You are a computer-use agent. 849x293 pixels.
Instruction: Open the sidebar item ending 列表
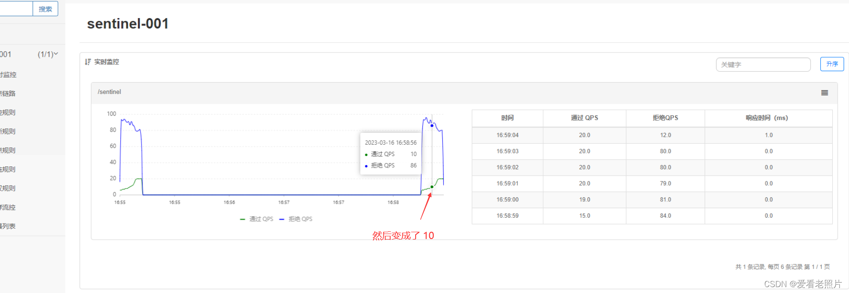point(8,226)
